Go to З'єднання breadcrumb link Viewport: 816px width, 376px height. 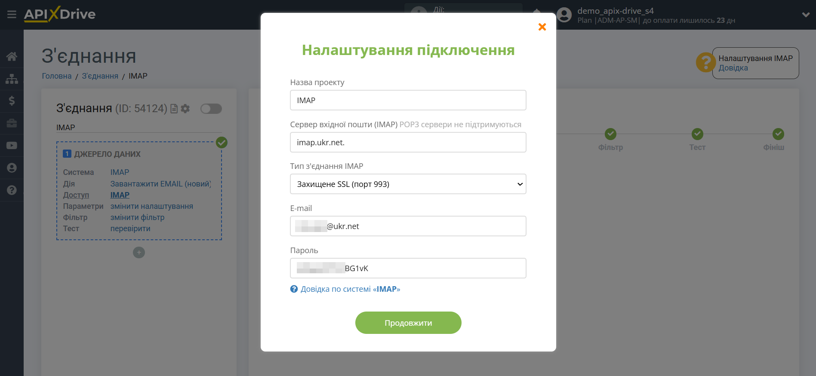pyautogui.click(x=100, y=76)
